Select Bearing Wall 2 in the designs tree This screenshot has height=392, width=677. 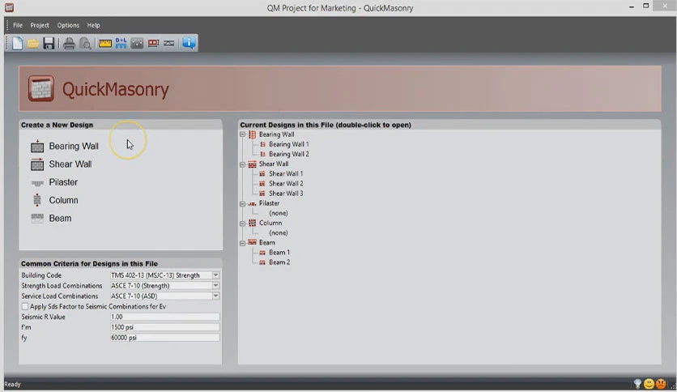(x=288, y=154)
